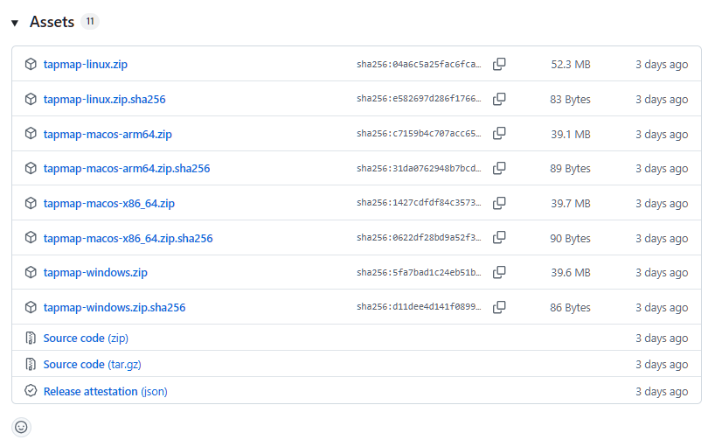The height and width of the screenshot is (447, 708).
Task: Copy SHA256 hash for tapmap-windows.zip.sha256
Action: tap(499, 307)
